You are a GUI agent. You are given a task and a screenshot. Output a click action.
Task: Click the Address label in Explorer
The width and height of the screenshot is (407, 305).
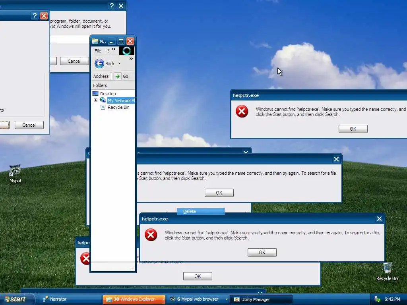tap(101, 76)
